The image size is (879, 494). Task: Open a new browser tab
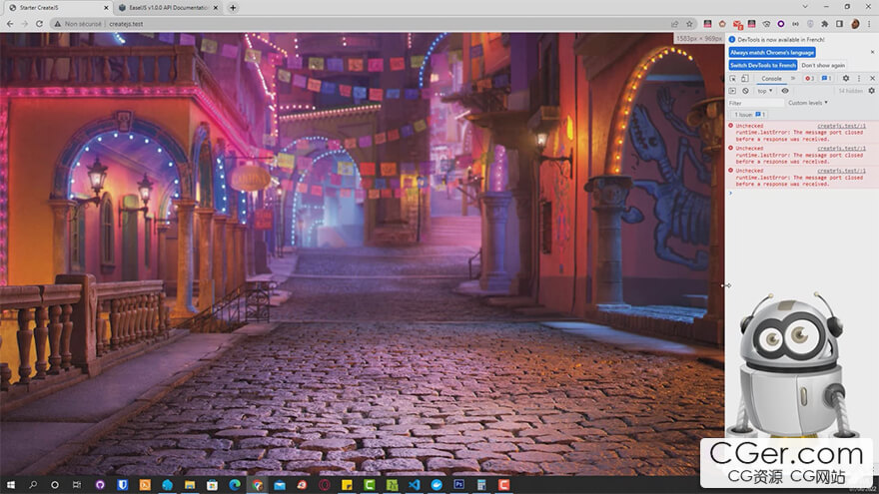(233, 8)
